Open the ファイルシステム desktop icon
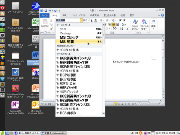Viewport: 180px width, 135px height. pos(15,7)
